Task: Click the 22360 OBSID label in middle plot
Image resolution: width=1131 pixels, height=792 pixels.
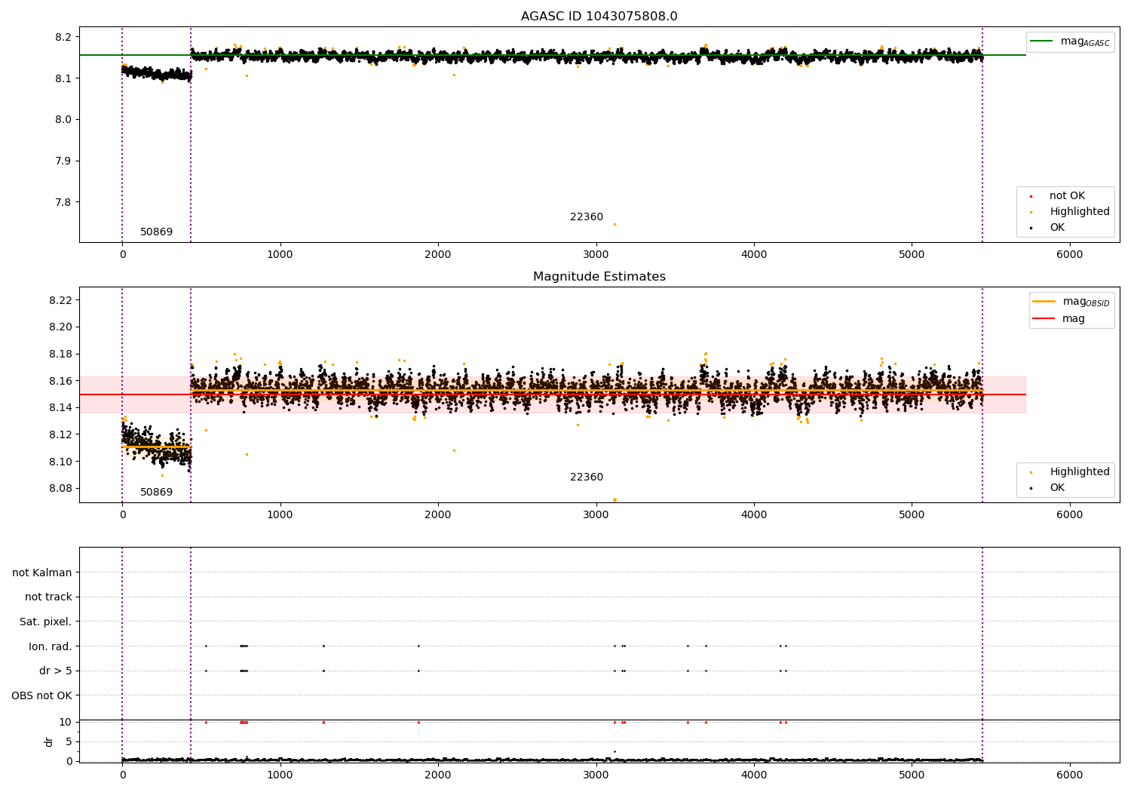Action: (586, 477)
